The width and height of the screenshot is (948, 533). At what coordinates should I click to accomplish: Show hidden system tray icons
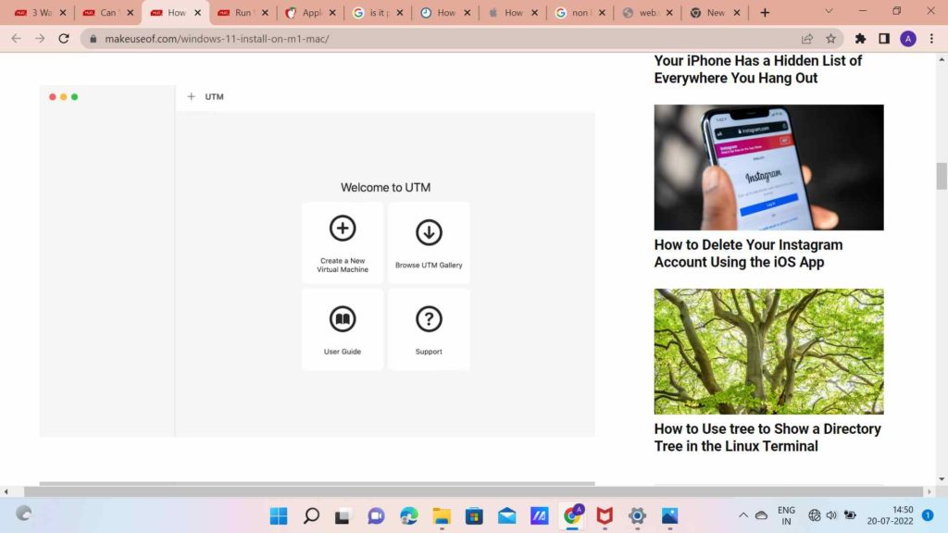click(743, 515)
